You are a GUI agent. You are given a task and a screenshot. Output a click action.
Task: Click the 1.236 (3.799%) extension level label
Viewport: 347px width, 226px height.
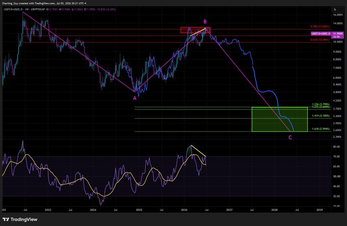(320, 104)
